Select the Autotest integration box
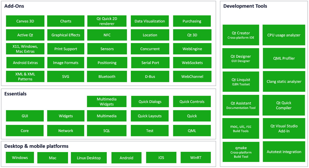Image resolution: width=309 pixels, height=168 pixels. [x=284, y=152]
